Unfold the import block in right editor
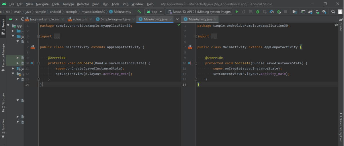344x146 pixels. click(196, 36)
